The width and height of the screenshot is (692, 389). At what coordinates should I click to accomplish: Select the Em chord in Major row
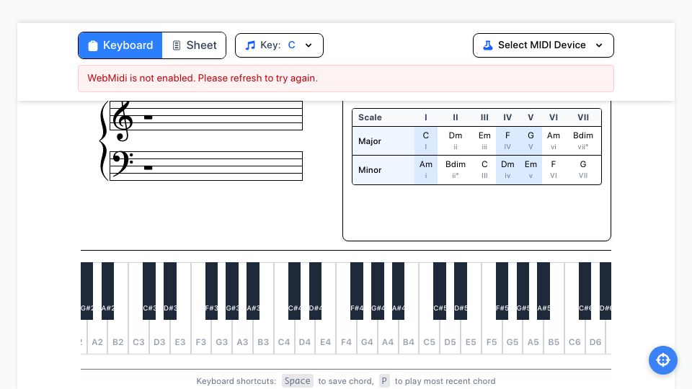click(484, 140)
